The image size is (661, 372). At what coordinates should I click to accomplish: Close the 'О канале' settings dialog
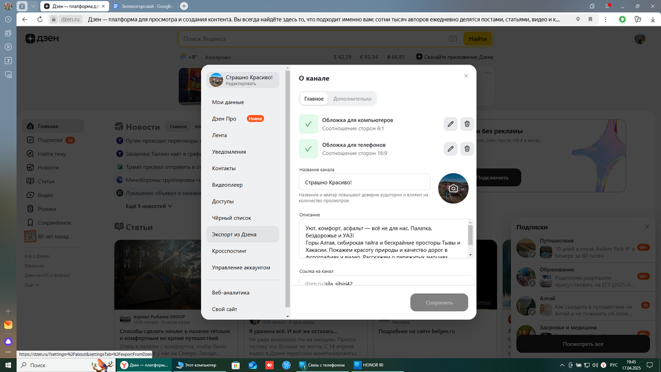pos(466,76)
